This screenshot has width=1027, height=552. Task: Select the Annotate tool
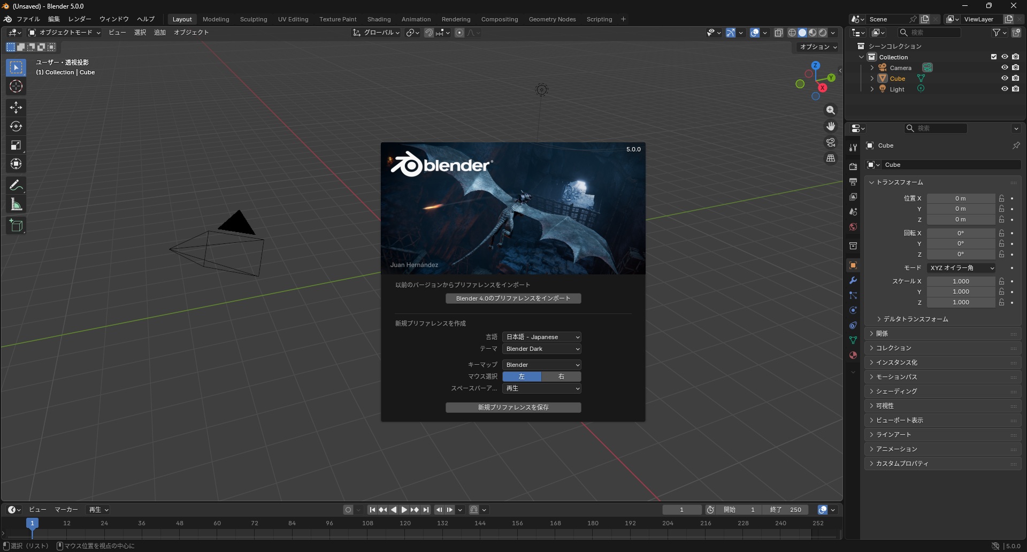pyautogui.click(x=16, y=185)
